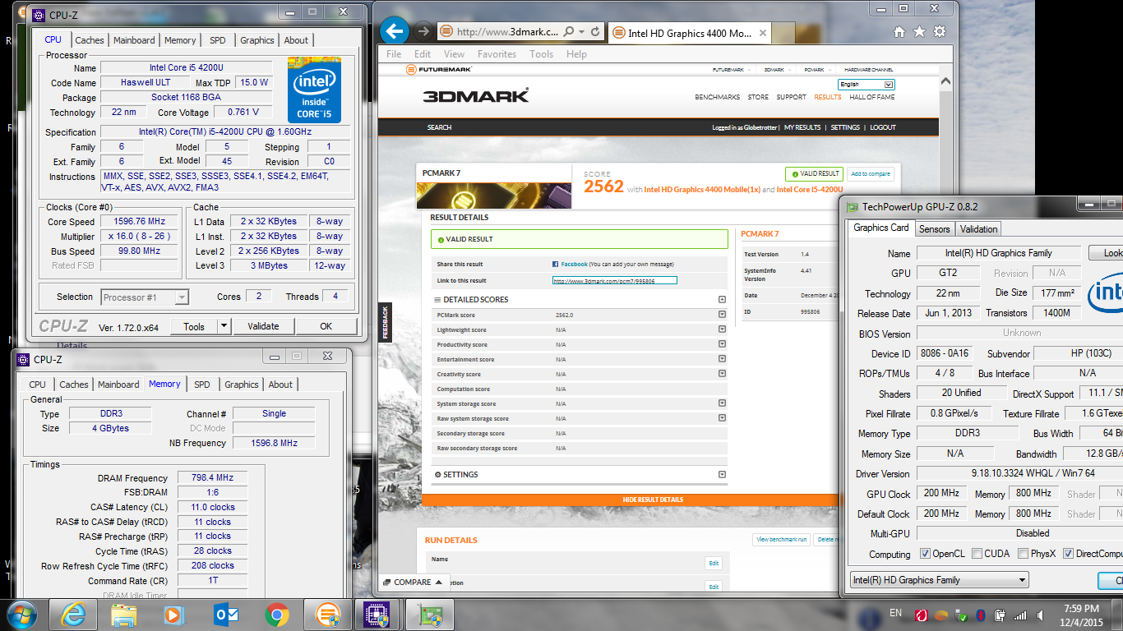This screenshot has height=631, width=1123.
Task: Open Internet Explorer from the taskbar
Action: coord(74,615)
